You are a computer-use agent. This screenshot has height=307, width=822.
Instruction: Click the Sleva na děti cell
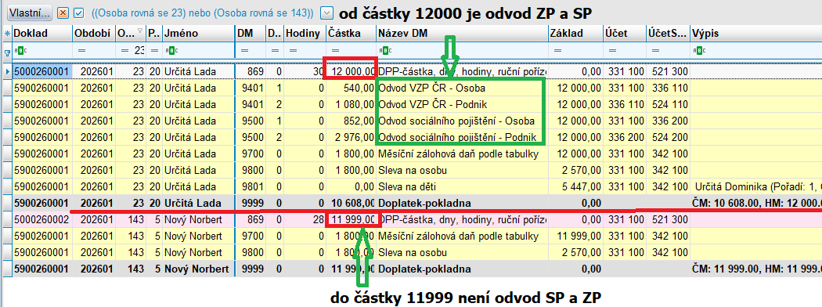(462, 187)
